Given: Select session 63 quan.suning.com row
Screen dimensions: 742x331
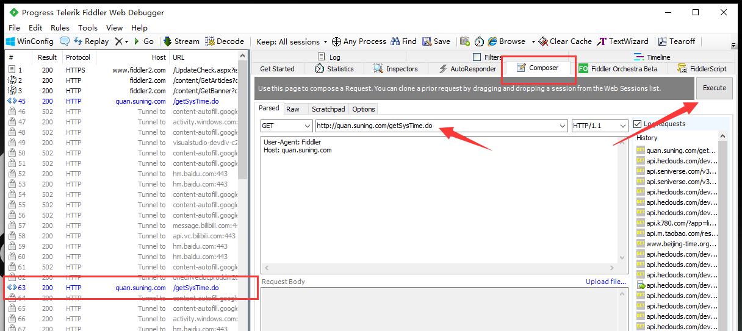Looking at the screenshot, I should click(x=122, y=288).
